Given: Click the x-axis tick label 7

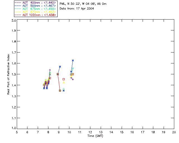Looking at the screenshot, I should [x=38, y=132].
